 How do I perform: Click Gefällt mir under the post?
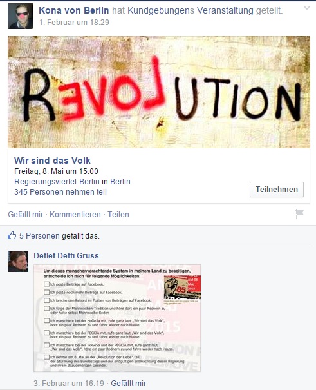coord(26,215)
